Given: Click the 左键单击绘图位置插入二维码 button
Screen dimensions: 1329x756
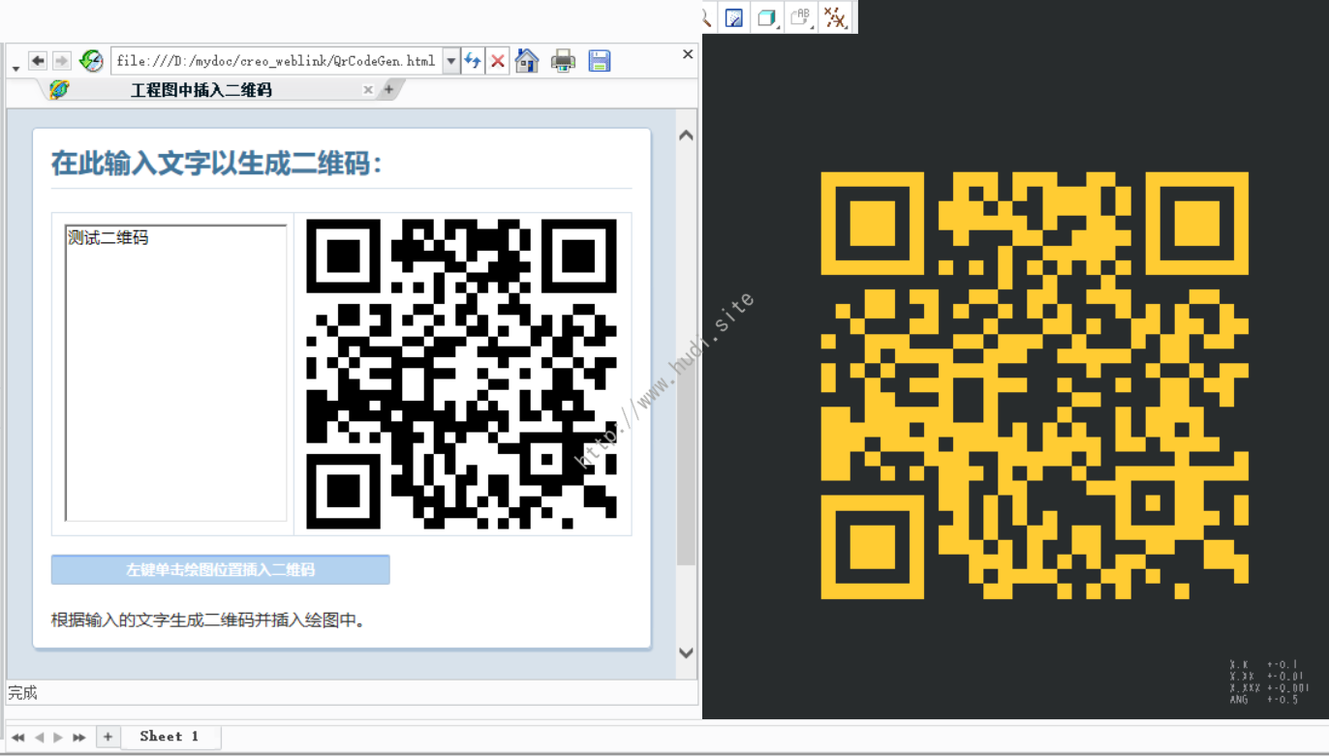Looking at the screenshot, I should (221, 570).
